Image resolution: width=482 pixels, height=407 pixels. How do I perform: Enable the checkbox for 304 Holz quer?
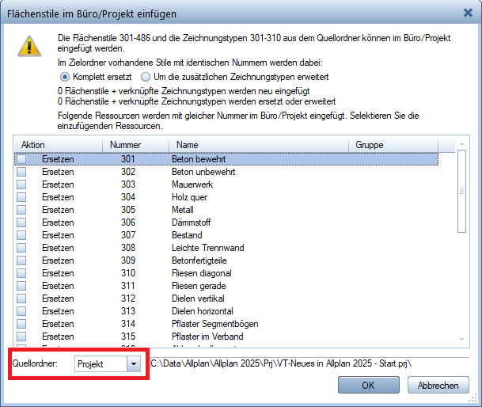21,197
